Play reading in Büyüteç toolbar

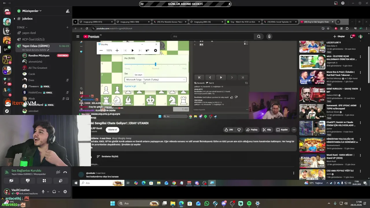133,50
